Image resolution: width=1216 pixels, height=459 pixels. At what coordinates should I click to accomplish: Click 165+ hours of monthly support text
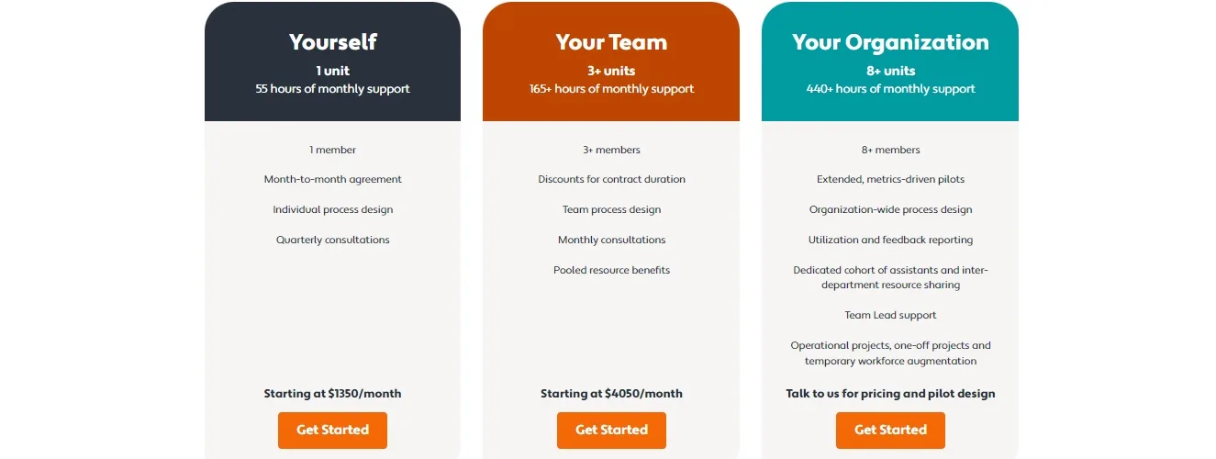coord(611,89)
